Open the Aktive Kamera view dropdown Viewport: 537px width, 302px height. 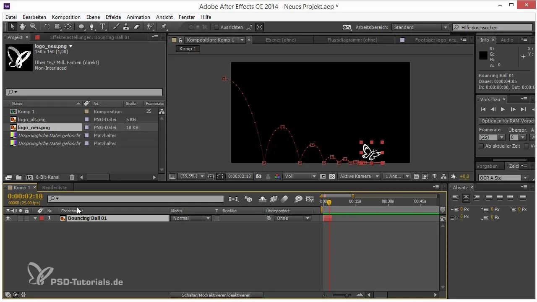pos(360,177)
